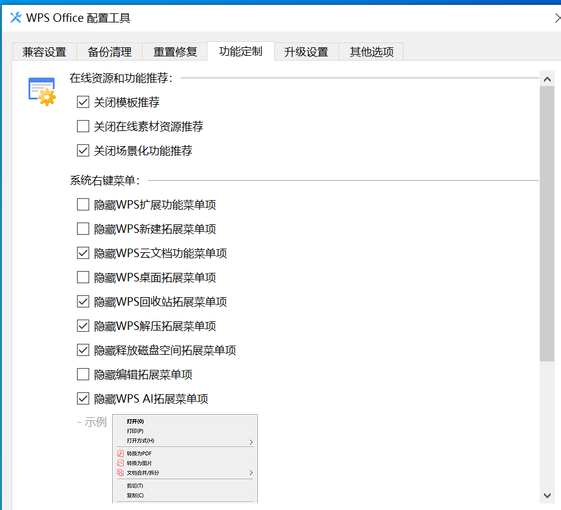The width and height of the screenshot is (561, 510).
Task: Click the WPS configuration tool wrench icon
Action: 15,18
